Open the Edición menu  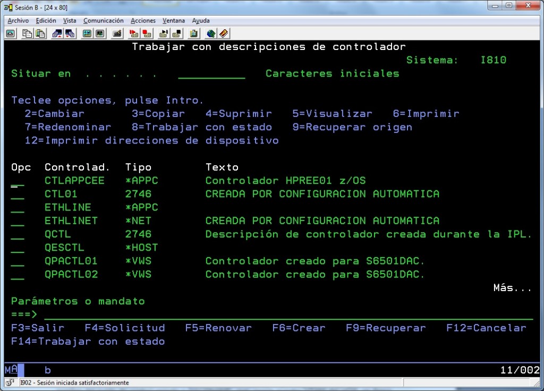tap(46, 21)
